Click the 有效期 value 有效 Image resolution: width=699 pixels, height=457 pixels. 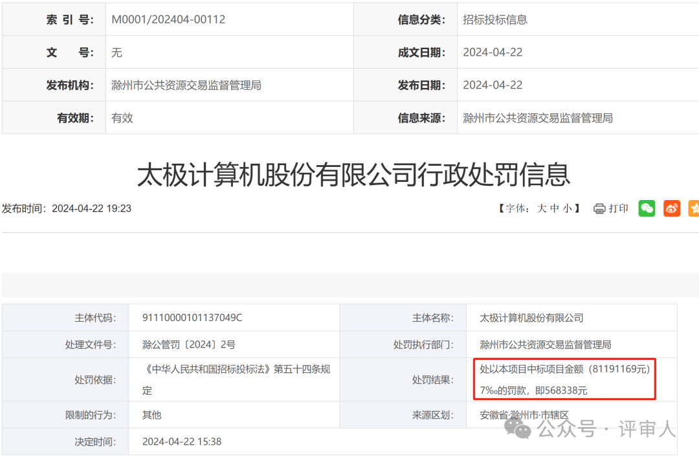point(122,118)
